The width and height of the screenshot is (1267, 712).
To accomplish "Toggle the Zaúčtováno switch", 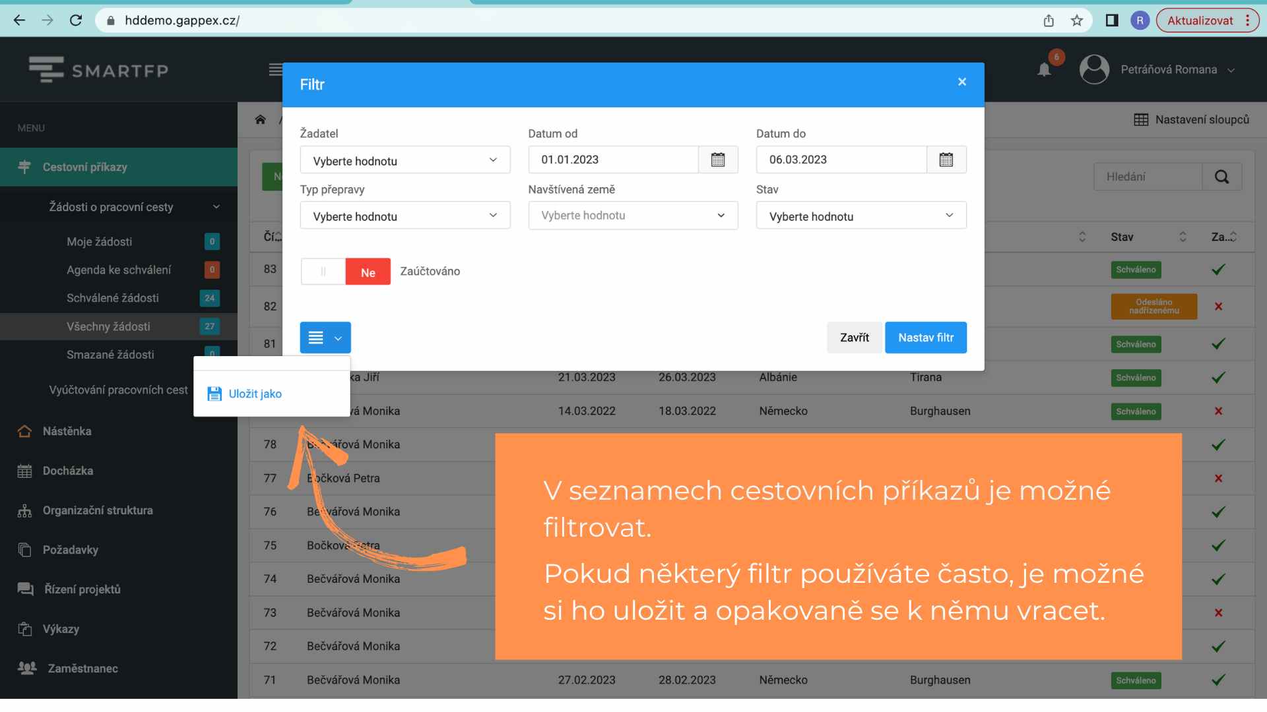I will click(x=345, y=272).
